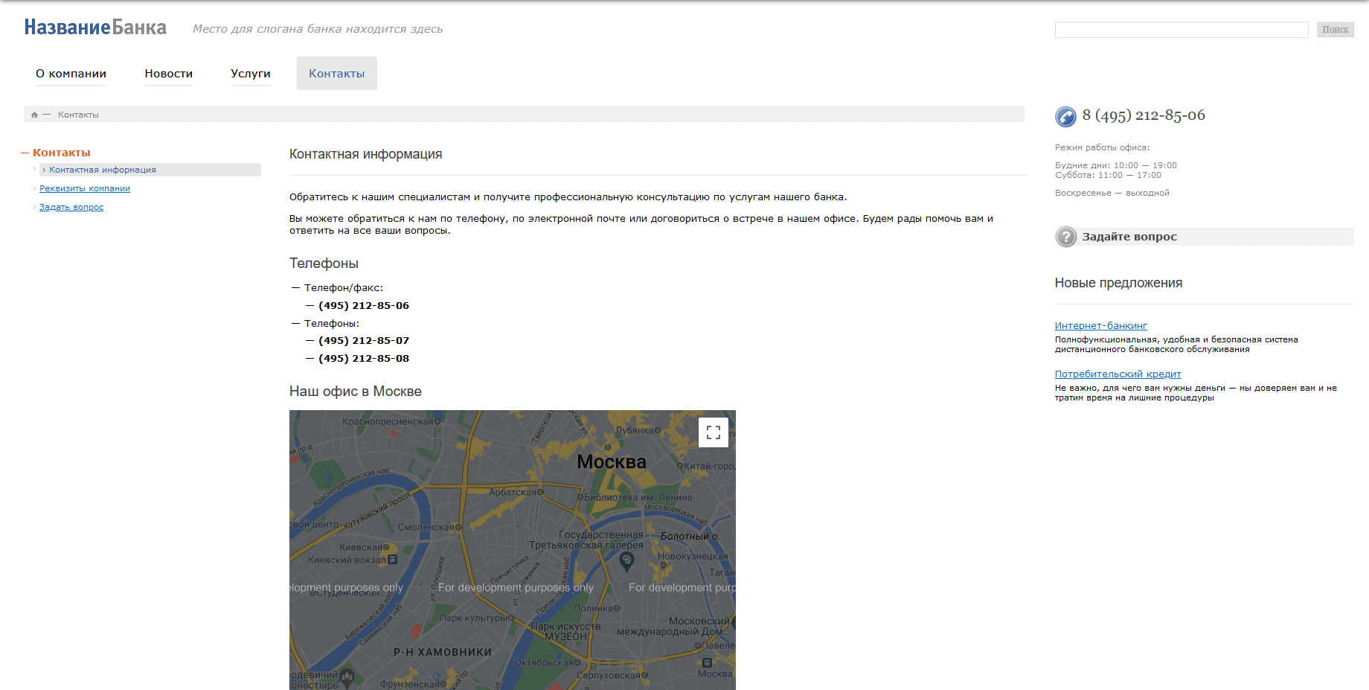Click the Kievsky railway station map icon
This screenshot has height=690, width=1369.
point(393,560)
